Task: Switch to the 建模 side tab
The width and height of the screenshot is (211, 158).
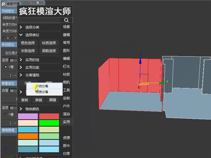Action: tap(66, 35)
